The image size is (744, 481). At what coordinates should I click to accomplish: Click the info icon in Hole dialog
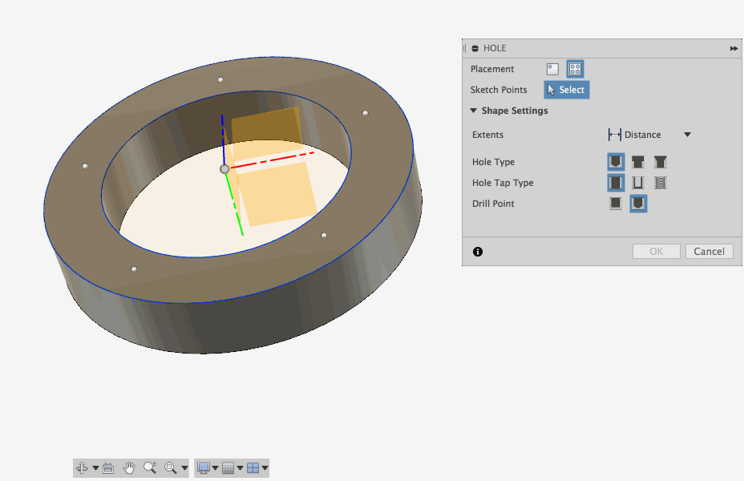pyautogui.click(x=478, y=252)
